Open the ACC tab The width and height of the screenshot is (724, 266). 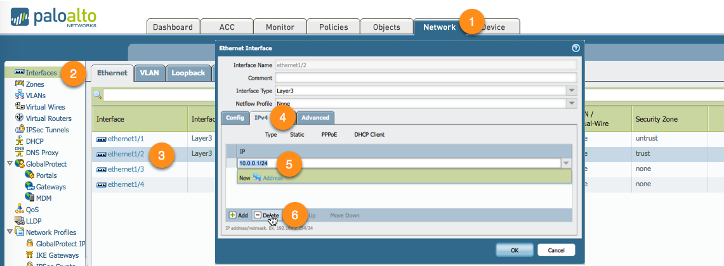coord(227,27)
